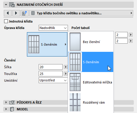Viewport: 137px width, 113px height.
Task: Choose the S členěním option in popup
Action: coord(91,62)
